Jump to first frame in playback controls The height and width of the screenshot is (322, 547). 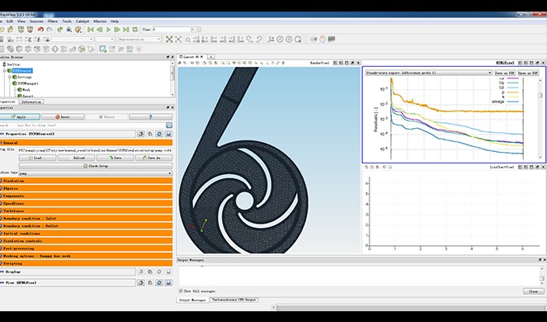coord(91,30)
